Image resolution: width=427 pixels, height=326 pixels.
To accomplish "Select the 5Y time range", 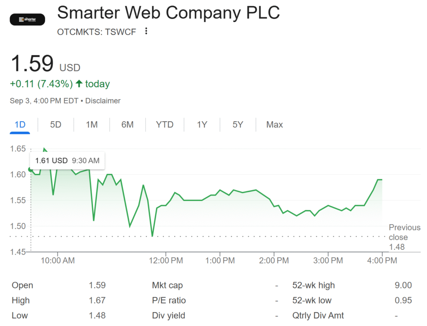I will click(238, 125).
